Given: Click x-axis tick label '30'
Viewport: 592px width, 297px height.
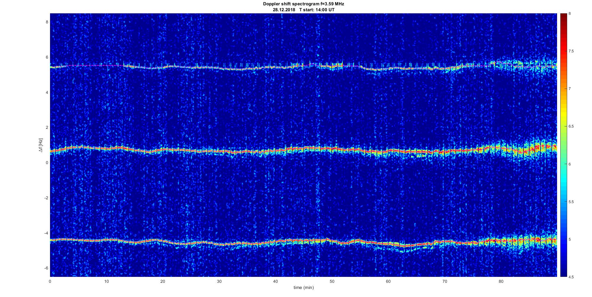Looking at the screenshot, I should pos(219,281).
